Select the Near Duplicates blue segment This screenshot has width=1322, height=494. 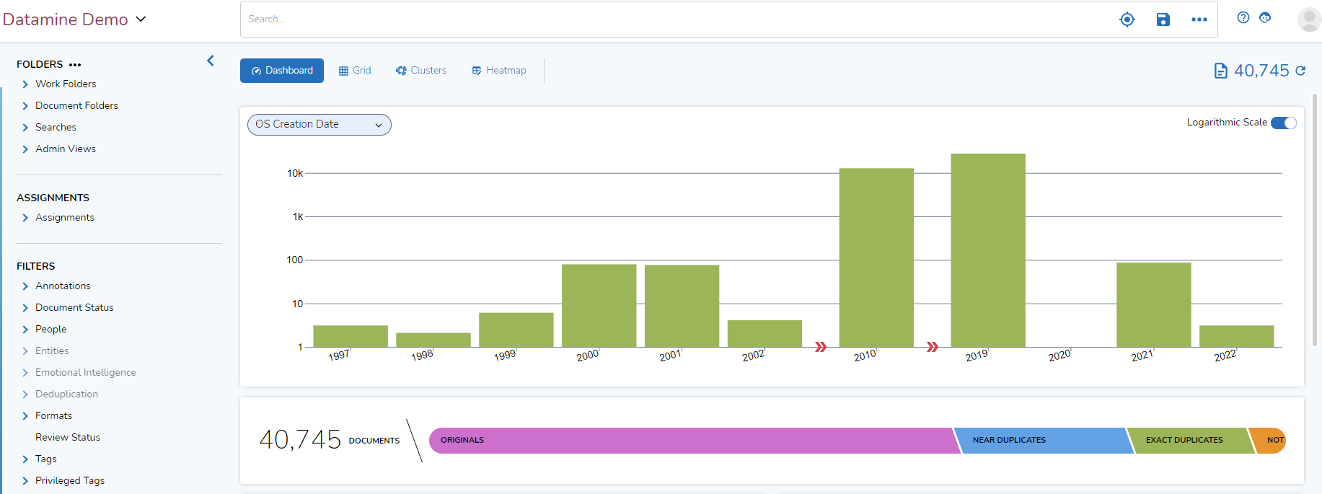pos(1042,440)
